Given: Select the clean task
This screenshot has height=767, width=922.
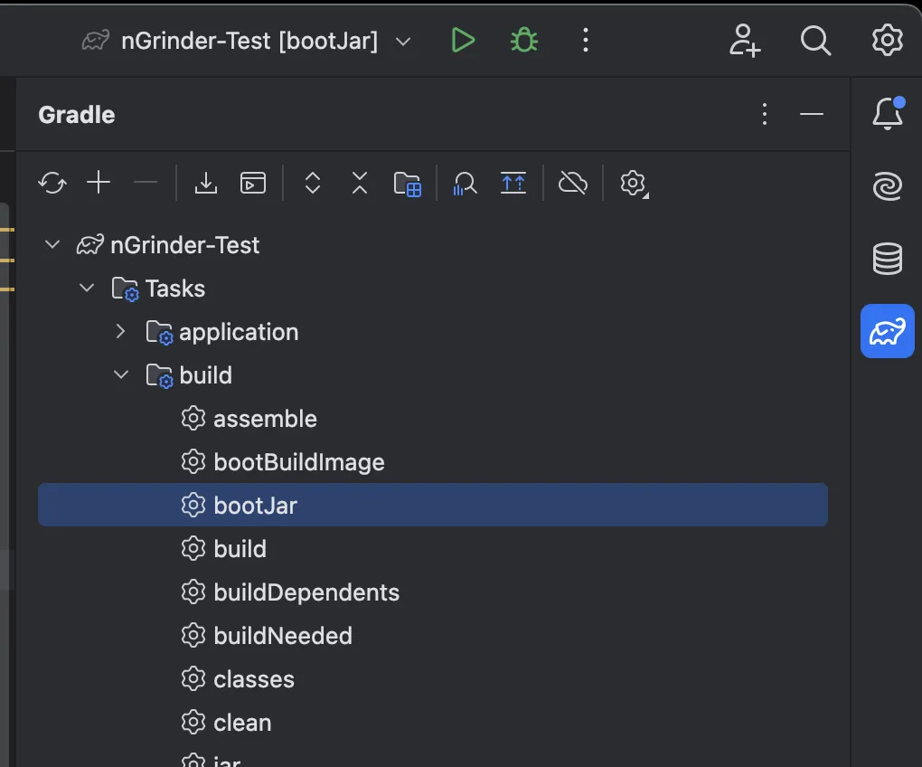Looking at the screenshot, I should click(x=433, y=723).
